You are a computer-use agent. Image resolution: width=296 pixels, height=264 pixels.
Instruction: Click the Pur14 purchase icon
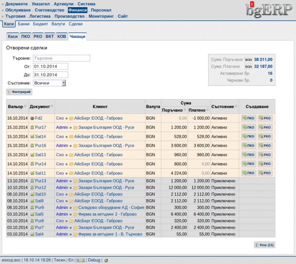[x=32, y=164]
